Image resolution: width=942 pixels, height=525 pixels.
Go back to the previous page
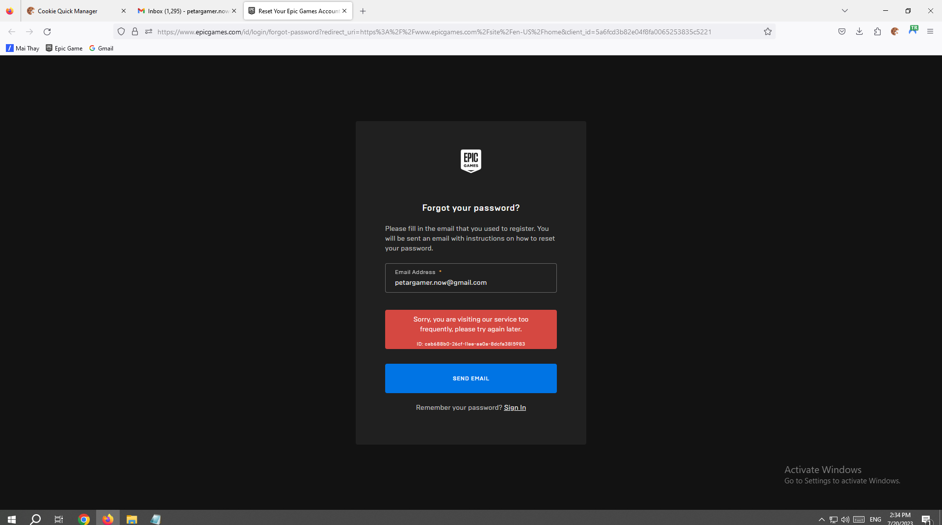[12, 31]
